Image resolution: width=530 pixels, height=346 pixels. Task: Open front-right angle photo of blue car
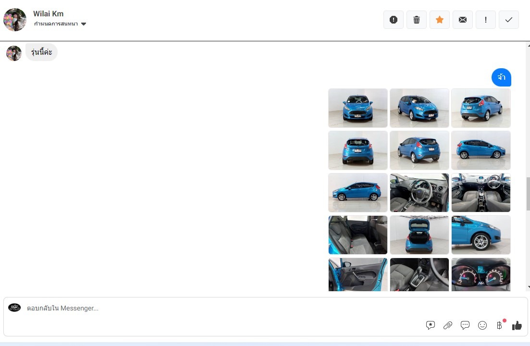coord(419,108)
